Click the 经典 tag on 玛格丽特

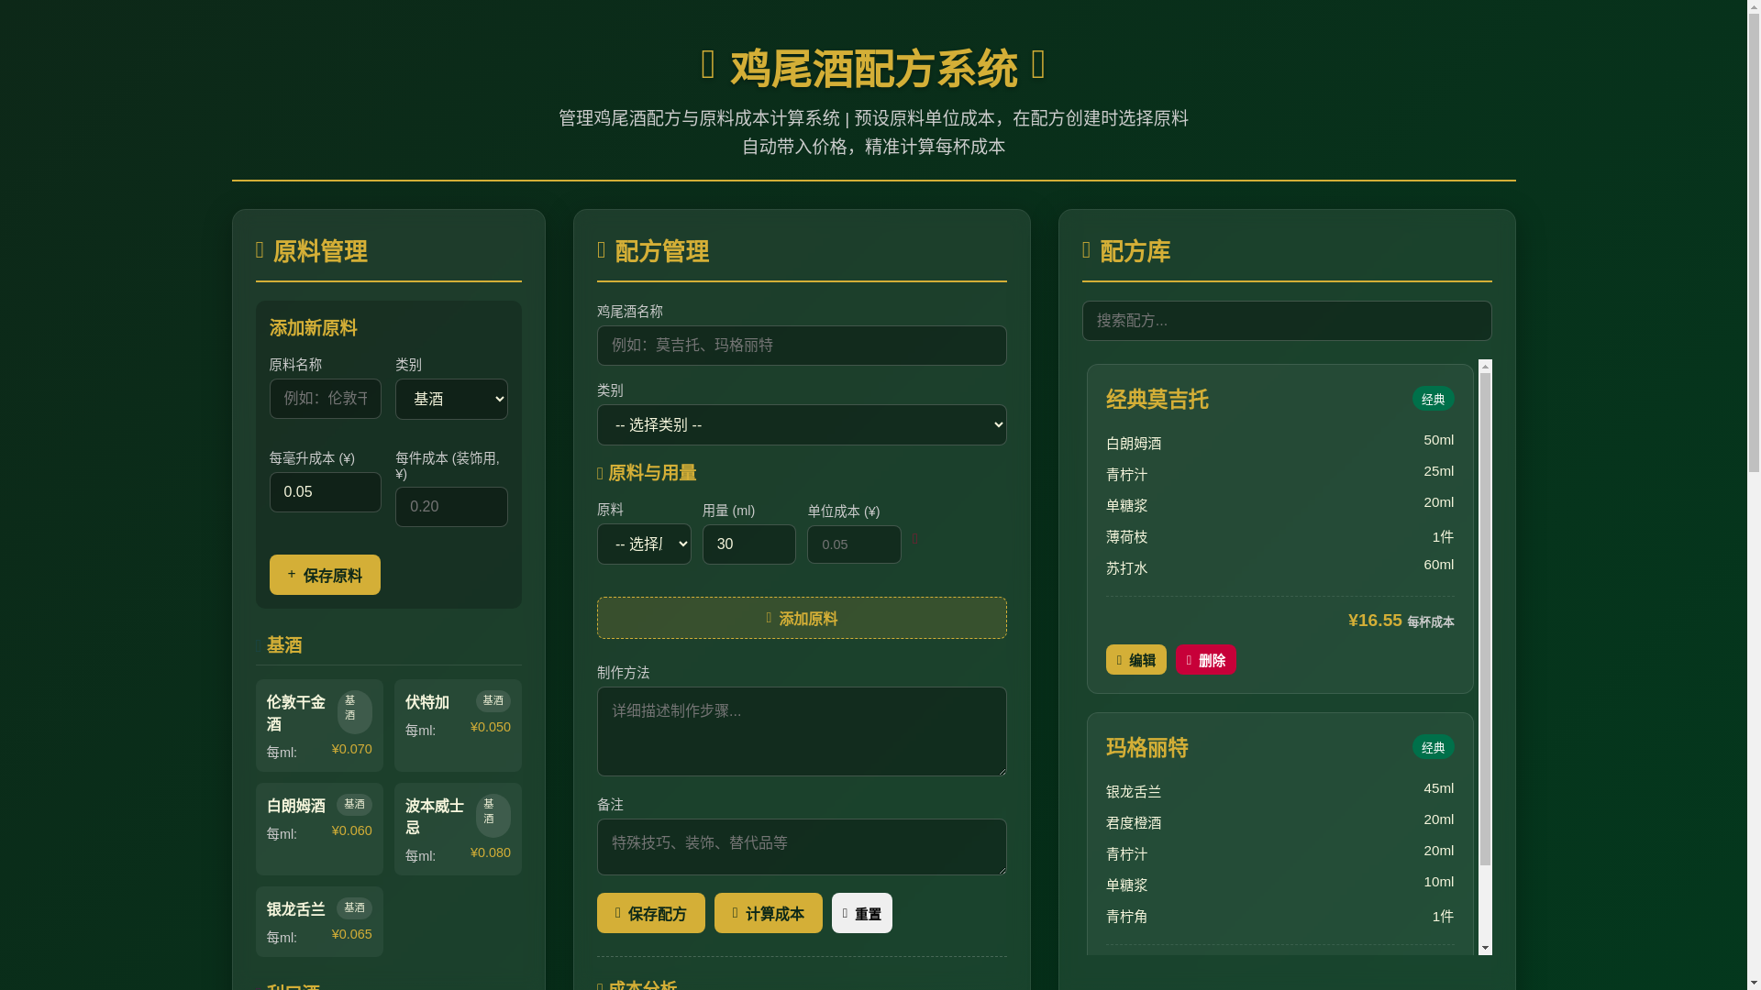click(1434, 747)
